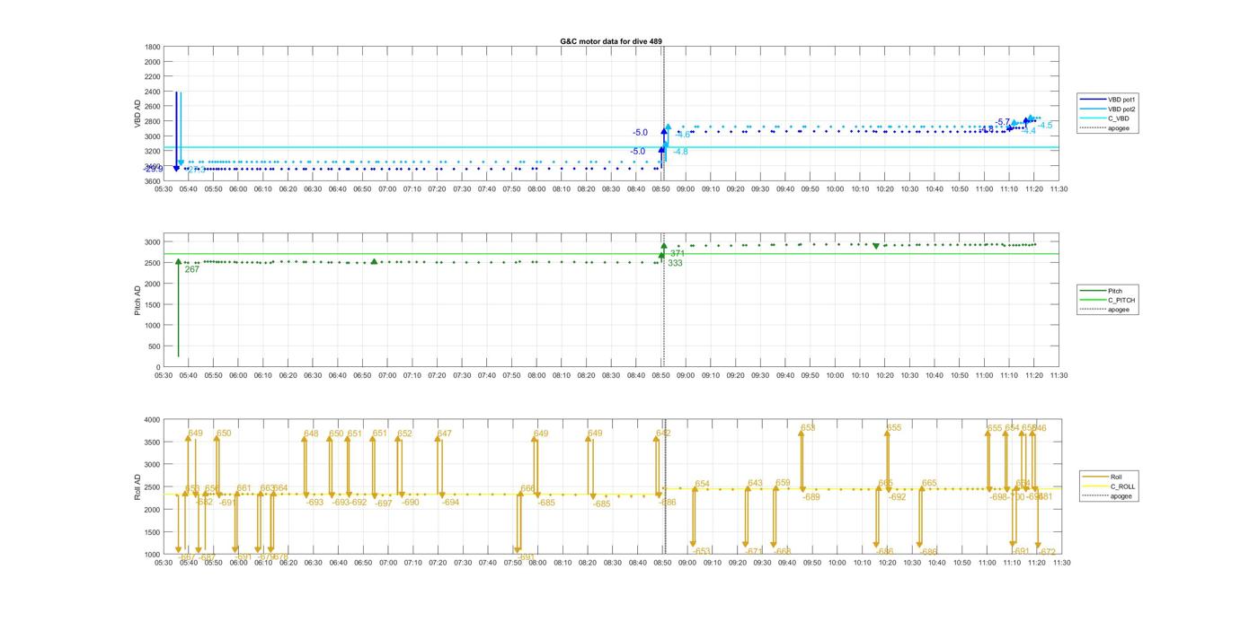This screenshot has height=622, width=1258.
Task: Select Roll entry in the bottom legend
Action: 1103,477
